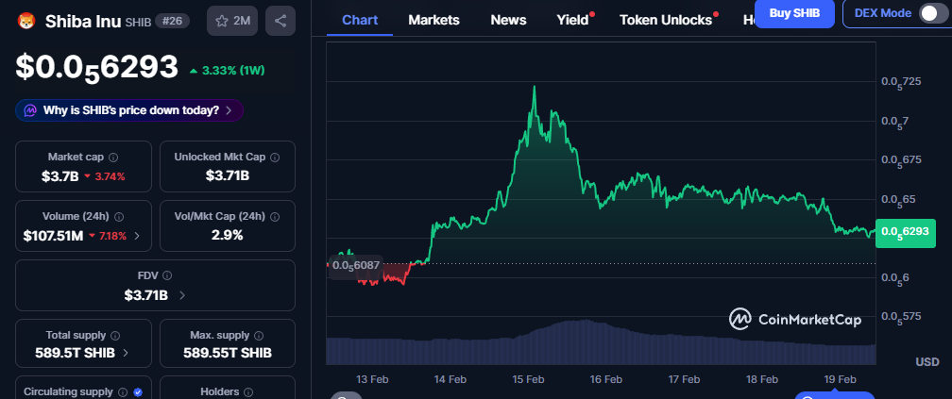Click the Shiba Inu coin logo

pyautogui.click(x=25, y=20)
